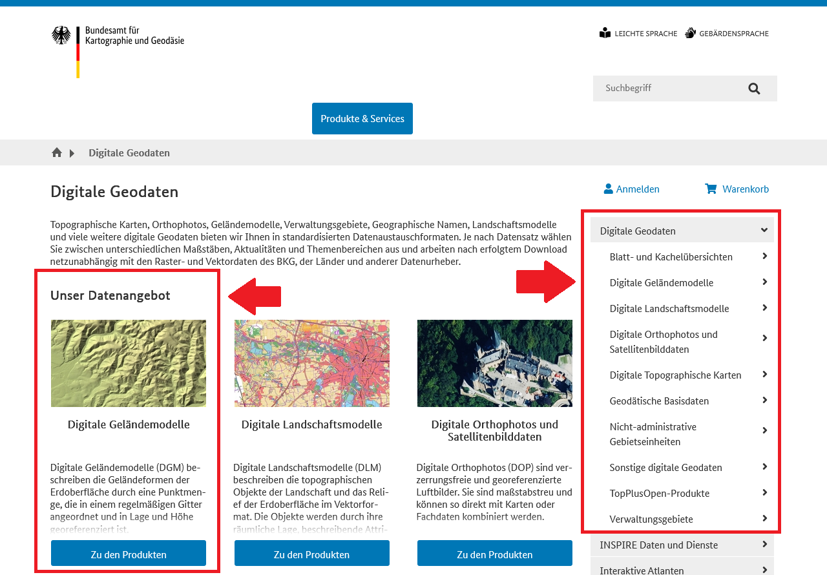Click the Digitale Geodaten breadcrumb
This screenshot has width=827, height=575.
[129, 152]
